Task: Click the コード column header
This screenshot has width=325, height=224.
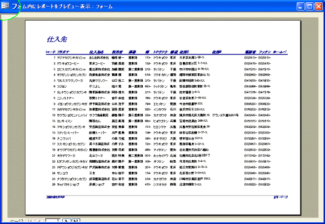Action: 51,52
